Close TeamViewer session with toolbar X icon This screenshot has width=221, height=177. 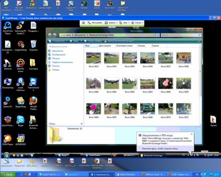[x=84, y=23]
